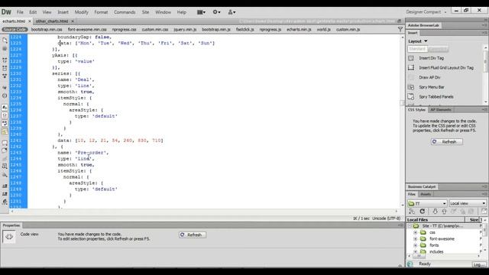Click the filter related files funnel icon
This screenshot has height=275, width=489.
(x=400, y=29)
